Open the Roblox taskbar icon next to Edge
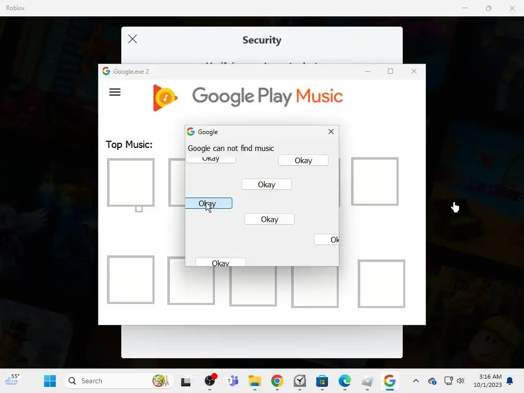524x393 pixels. (367, 381)
